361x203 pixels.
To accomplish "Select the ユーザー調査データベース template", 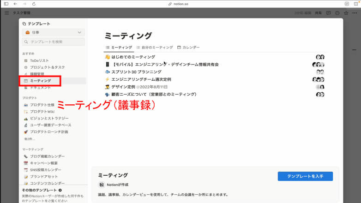I will (x=51, y=125).
